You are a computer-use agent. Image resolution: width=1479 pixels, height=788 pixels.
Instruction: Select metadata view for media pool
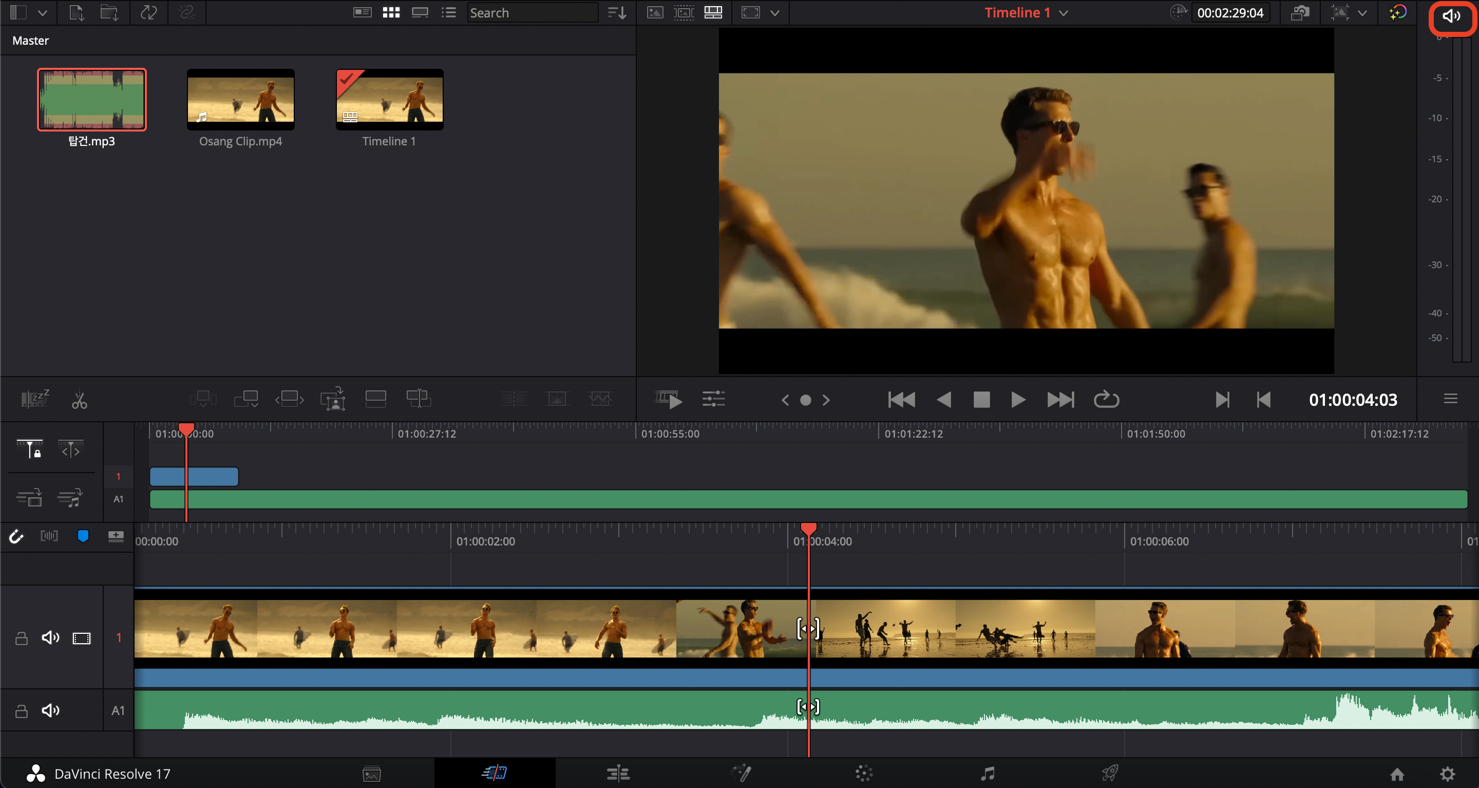(x=362, y=13)
